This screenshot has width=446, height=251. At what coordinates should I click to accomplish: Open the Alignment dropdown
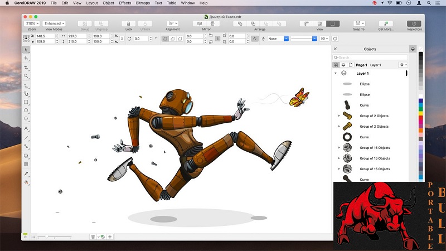point(172,23)
